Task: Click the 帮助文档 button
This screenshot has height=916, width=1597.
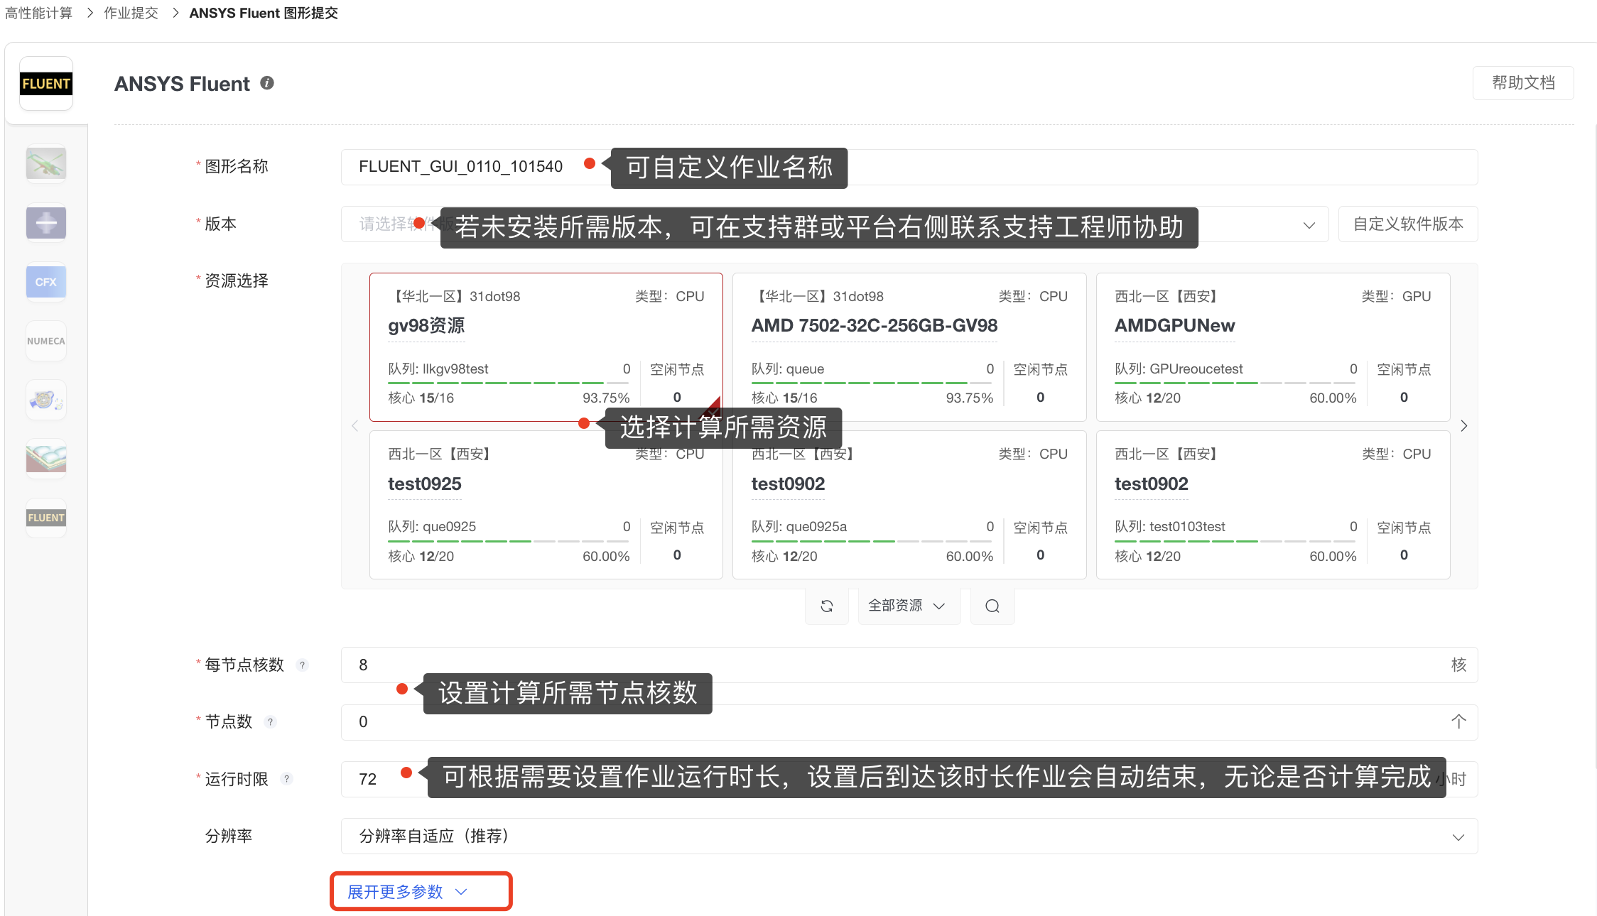Action: [1522, 83]
